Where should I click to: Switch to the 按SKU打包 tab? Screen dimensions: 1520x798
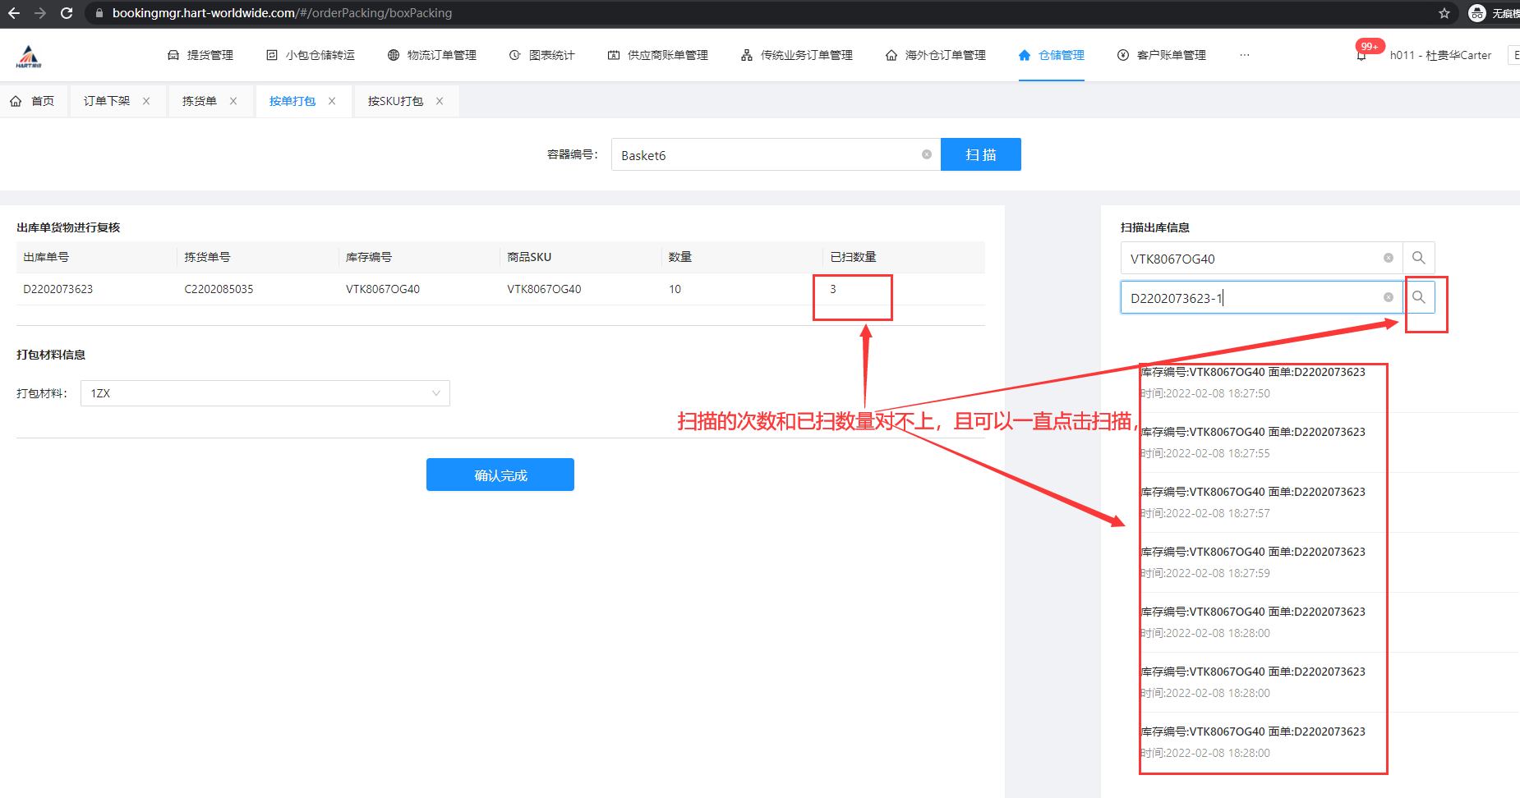point(395,101)
